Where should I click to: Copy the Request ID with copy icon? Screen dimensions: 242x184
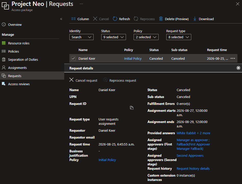coord(132,108)
